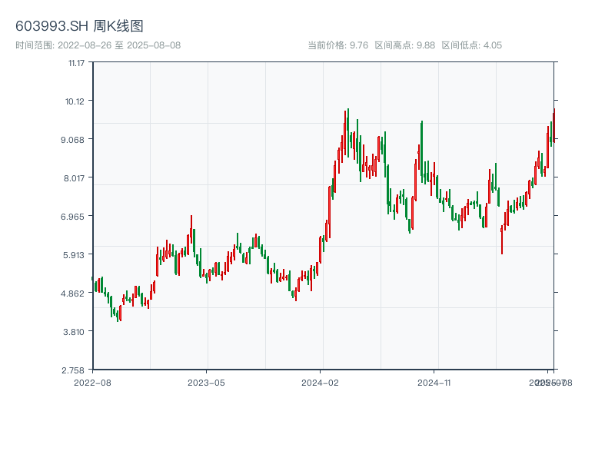Image resolution: width=615 pixels, height=461 pixels.
Task: Click y-axis label 9.068
Action: (72, 140)
